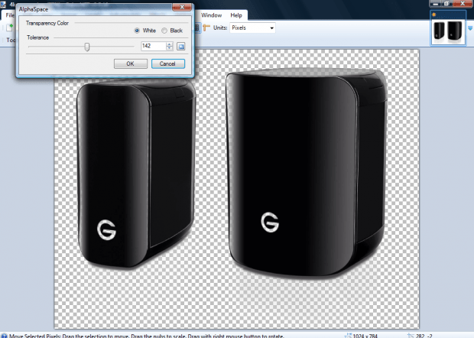
Task: Minimize the Paint.NET window
Action: tap(435, 4)
